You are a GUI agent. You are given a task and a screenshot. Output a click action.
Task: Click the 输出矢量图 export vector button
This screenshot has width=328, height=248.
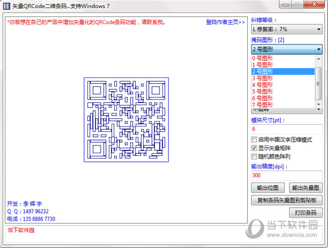[x=306, y=187]
